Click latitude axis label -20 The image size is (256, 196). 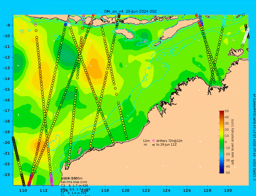pos(6,142)
